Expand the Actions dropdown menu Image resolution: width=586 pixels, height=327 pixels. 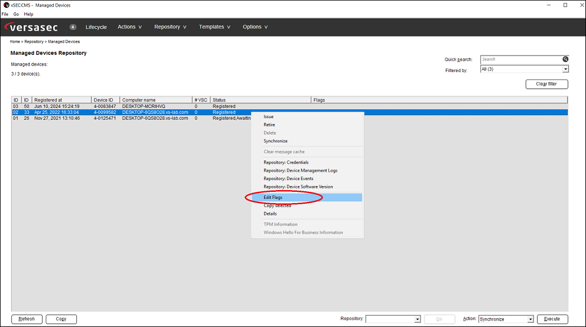click(x=130, y=27)
